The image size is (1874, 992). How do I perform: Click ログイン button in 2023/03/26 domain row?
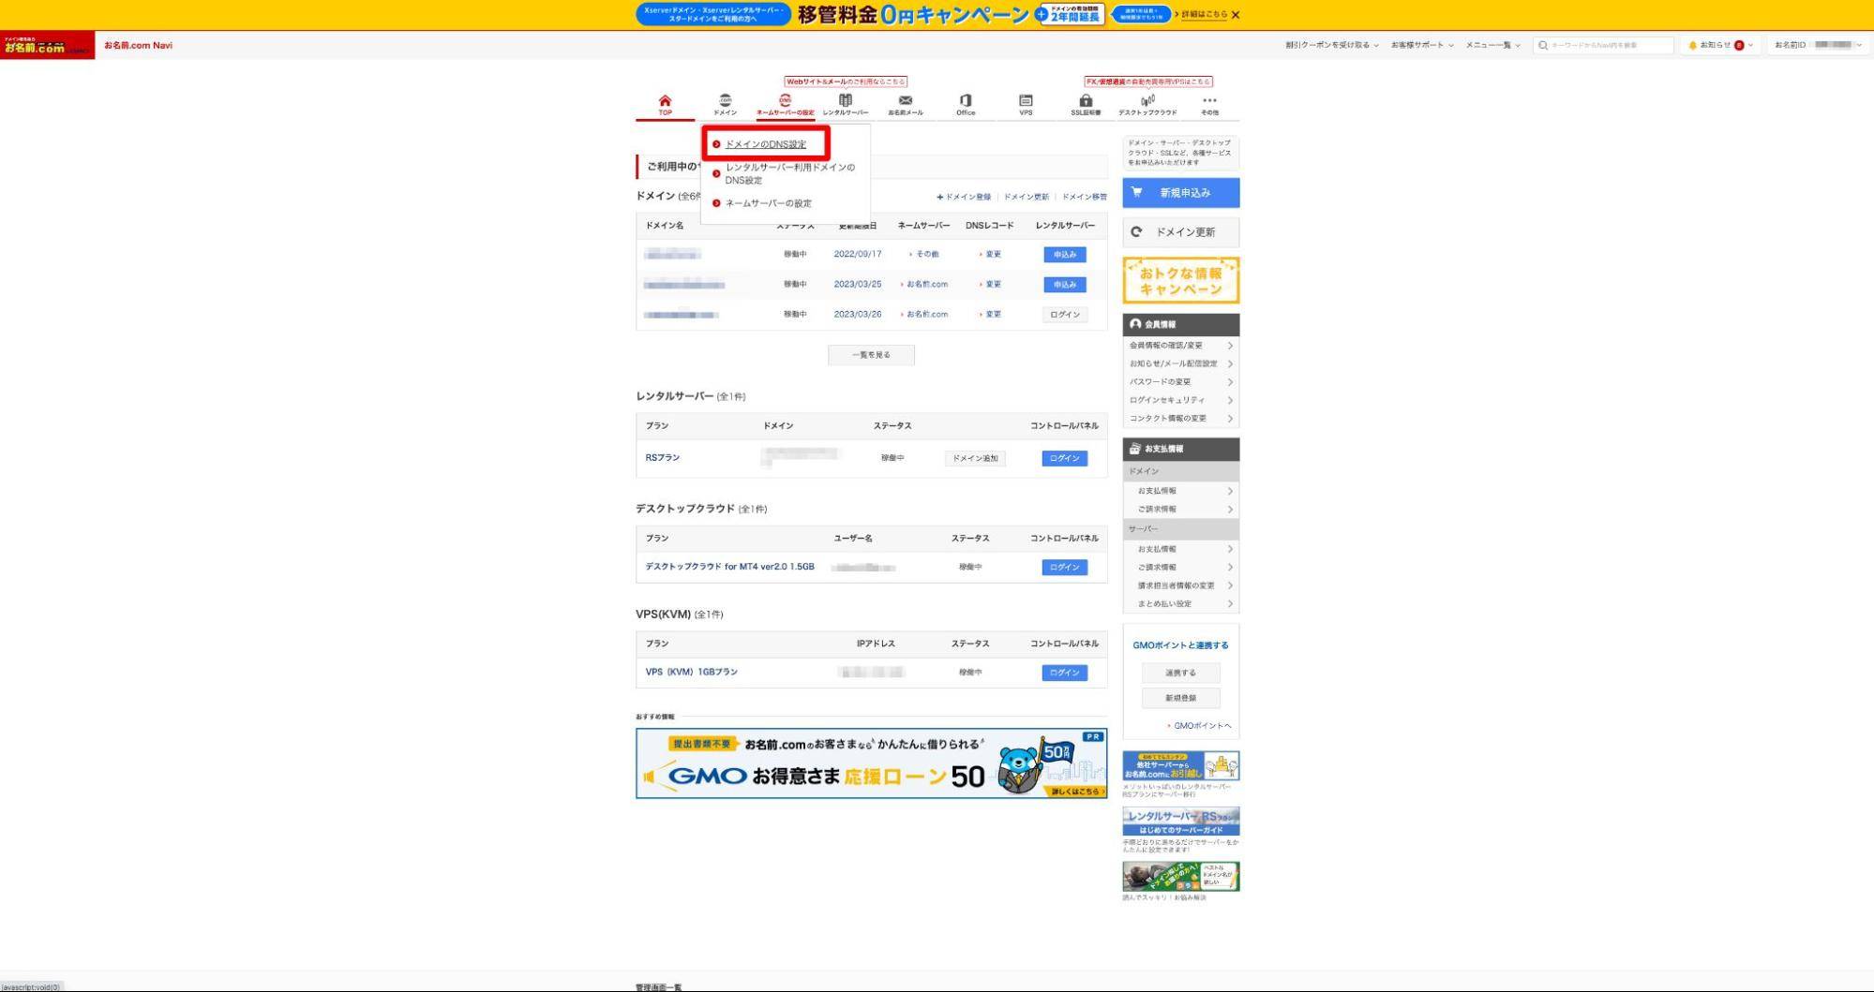coord(1065,315)
